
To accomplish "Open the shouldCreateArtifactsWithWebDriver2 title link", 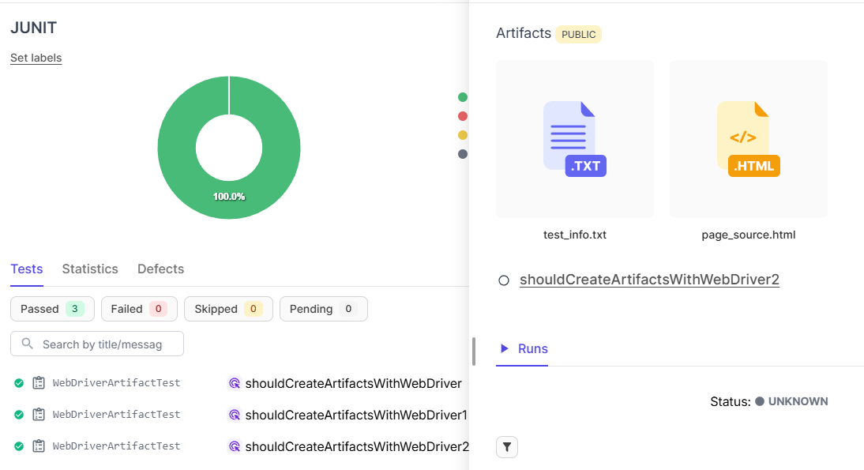I will [x=649, y=280].
